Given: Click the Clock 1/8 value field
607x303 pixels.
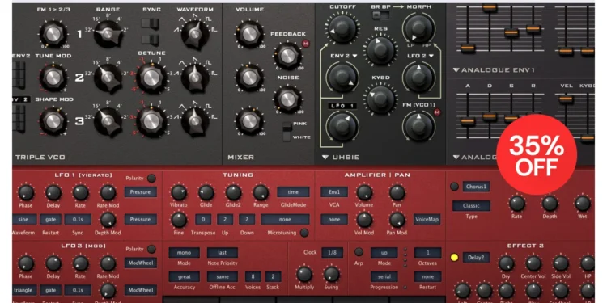Looking at the screenshot, I should tap(332, 253).
